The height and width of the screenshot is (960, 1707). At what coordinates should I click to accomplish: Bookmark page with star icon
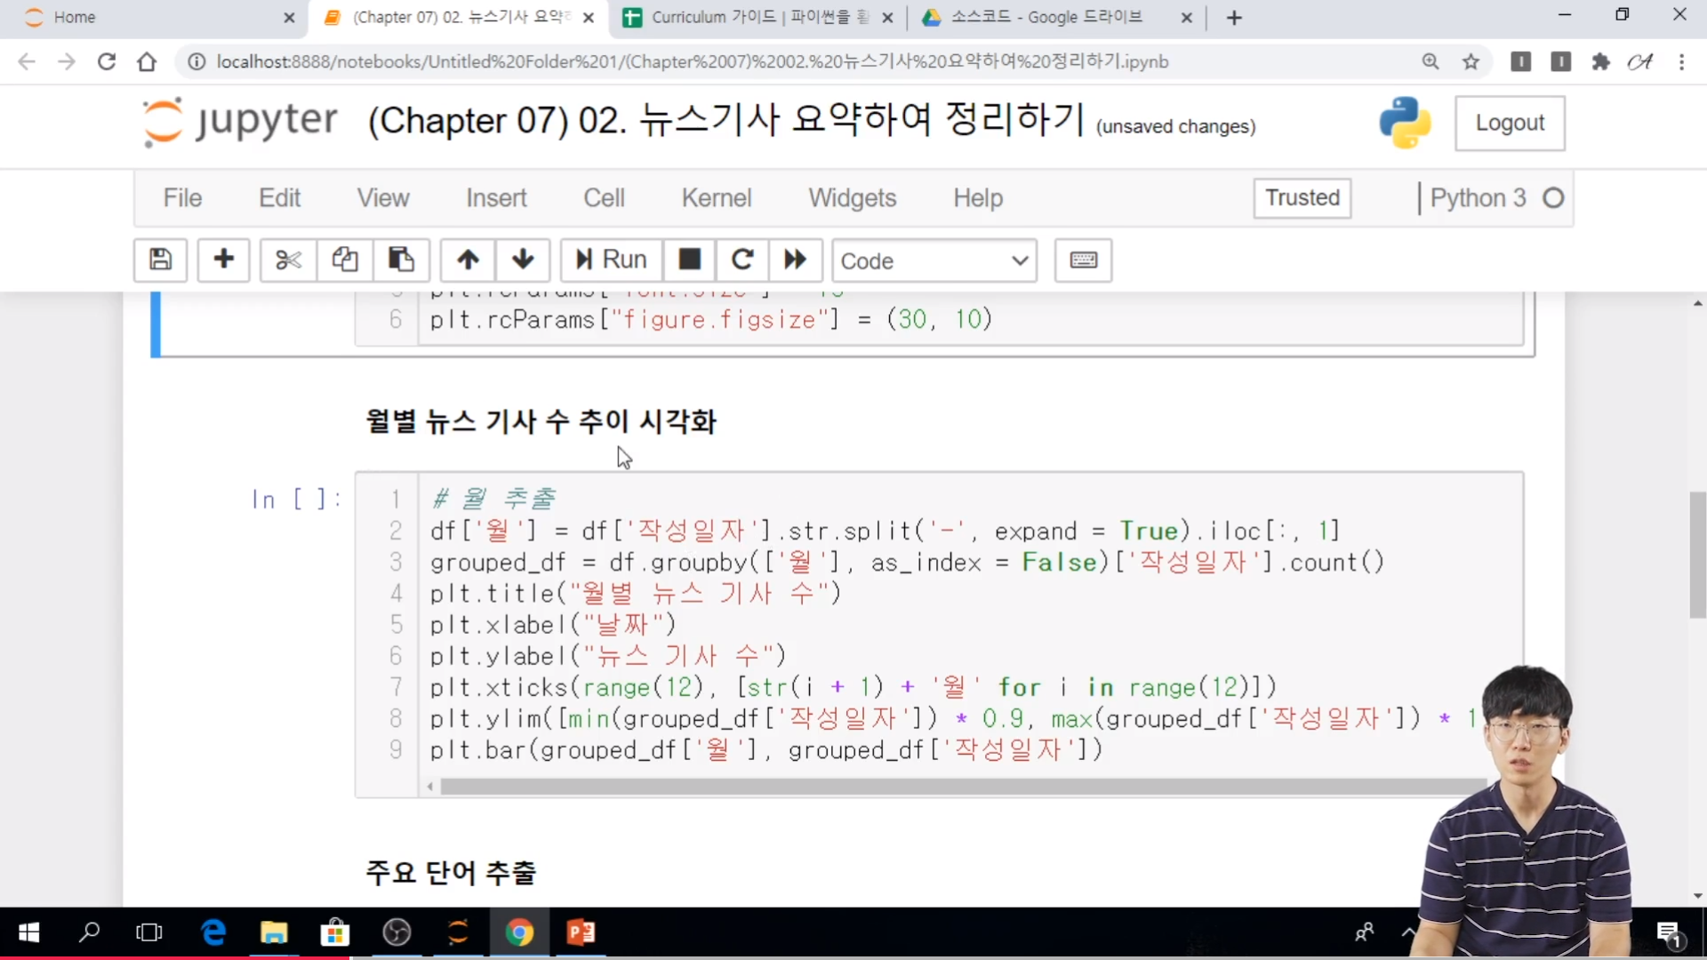(x=1471, y=61)
